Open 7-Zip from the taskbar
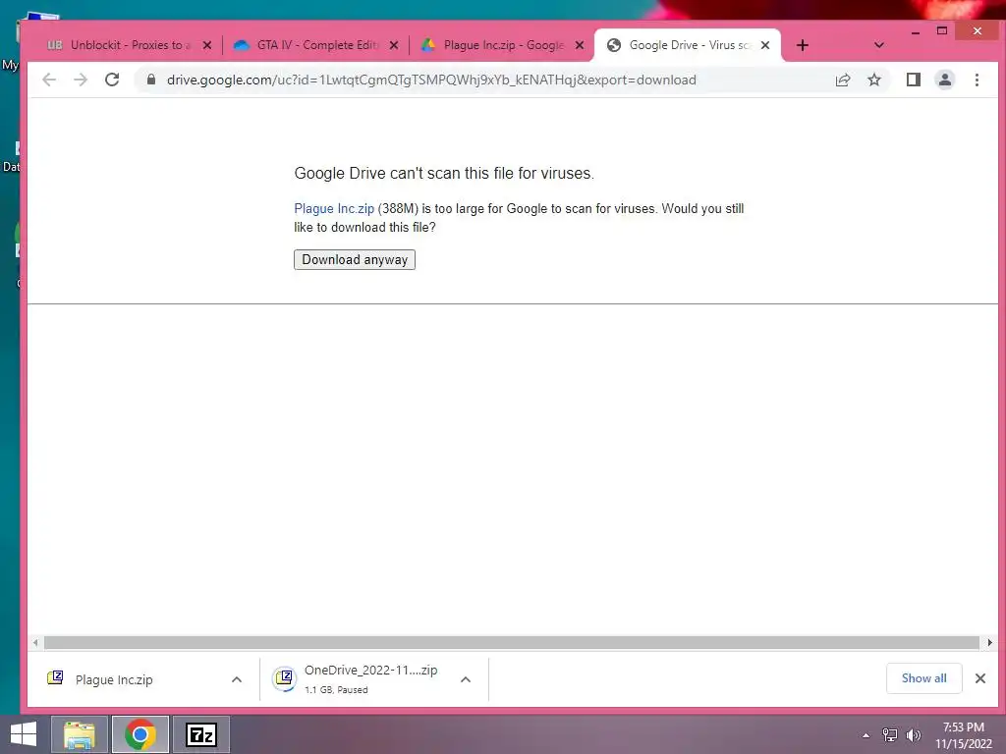 coord(200,734)
